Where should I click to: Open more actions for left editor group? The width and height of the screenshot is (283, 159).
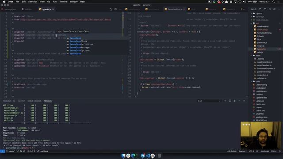(120, 9)
